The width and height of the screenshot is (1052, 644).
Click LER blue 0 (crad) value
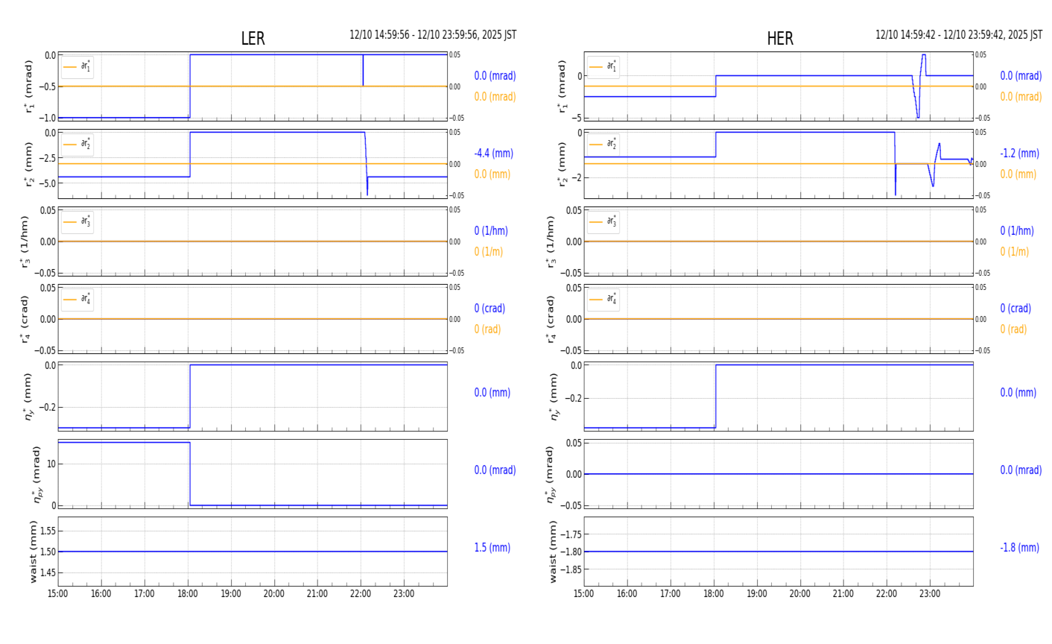[x=490, y=309]
